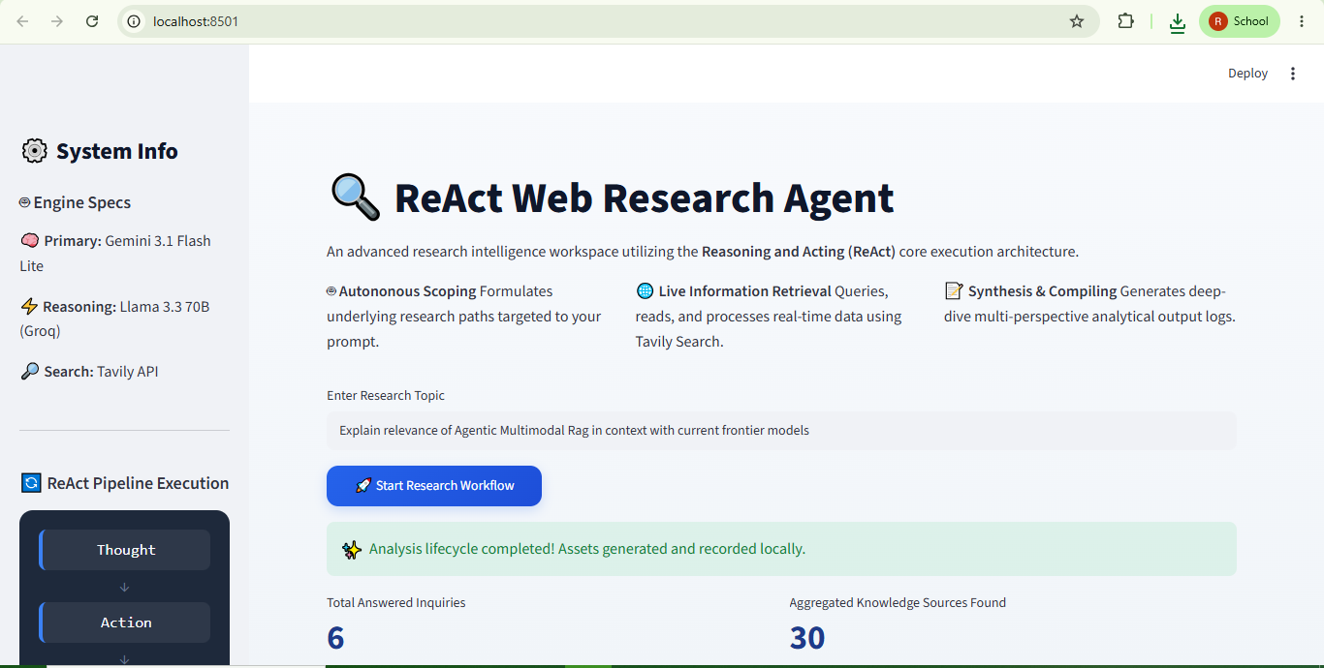1324x668 pixels.
Task: Reload the localhost page
Action: (x=92, y=21)
